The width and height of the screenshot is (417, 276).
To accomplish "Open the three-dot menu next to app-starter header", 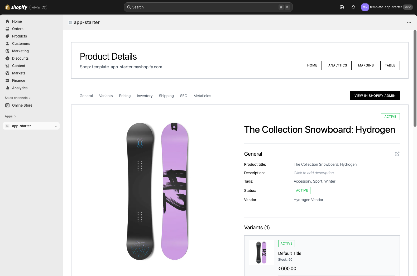I will click(409, 22).
